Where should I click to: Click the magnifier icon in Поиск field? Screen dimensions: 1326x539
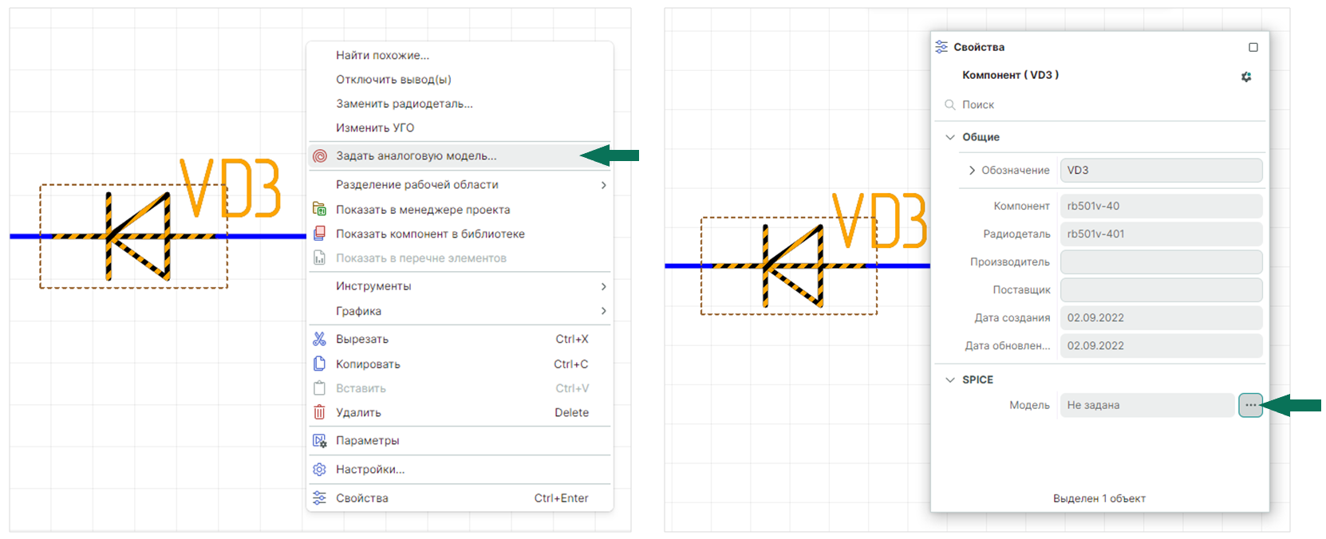pos(950,104)
